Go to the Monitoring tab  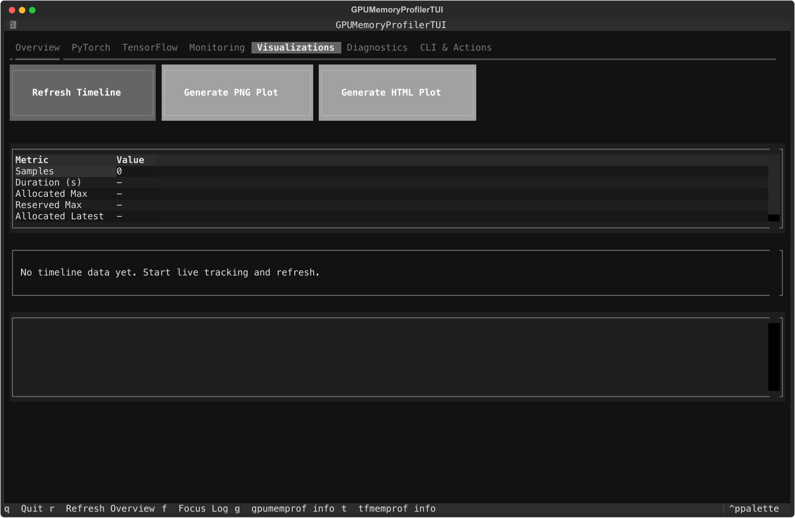click(x=217, y=47)
